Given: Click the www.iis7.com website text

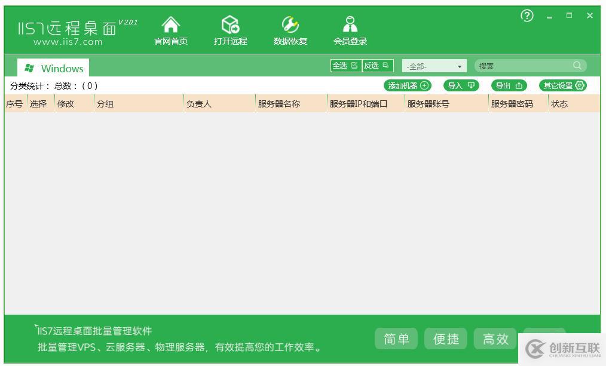Looking at the screenshot, I should 68,42.
